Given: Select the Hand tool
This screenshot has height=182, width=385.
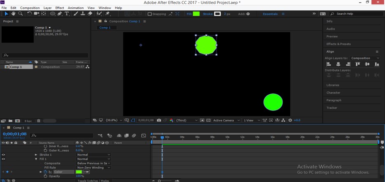Looking at the screenshot, I should tap(14, 14).
